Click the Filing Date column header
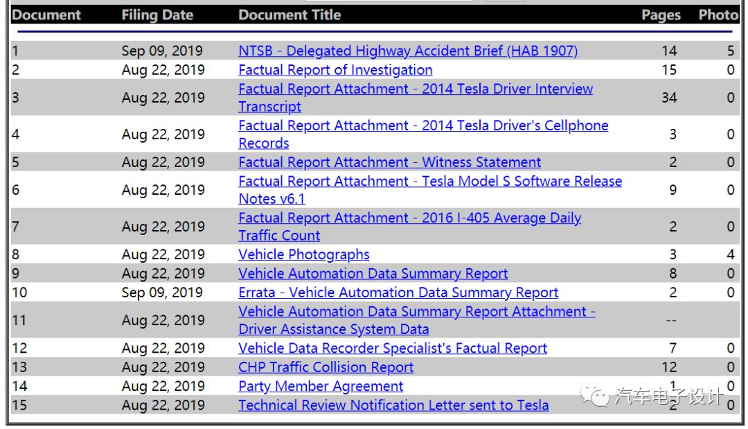748x429 pixels. (157, 15)
